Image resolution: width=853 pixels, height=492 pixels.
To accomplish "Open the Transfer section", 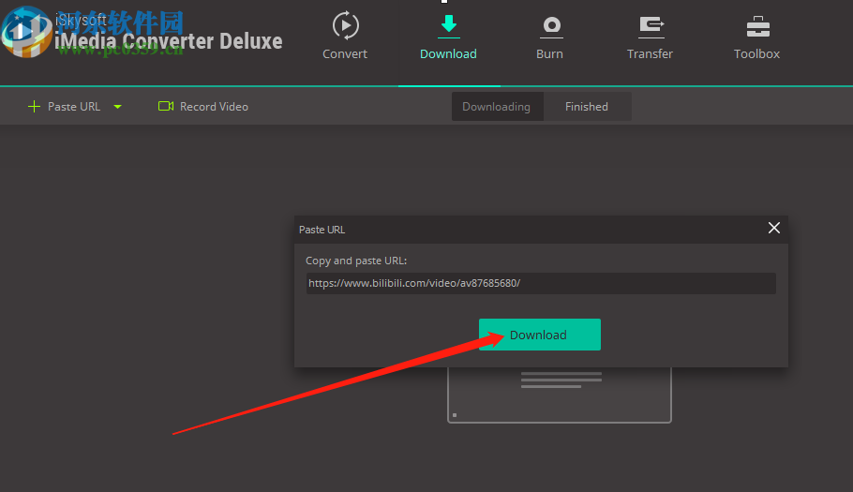I will pos(651,37).
